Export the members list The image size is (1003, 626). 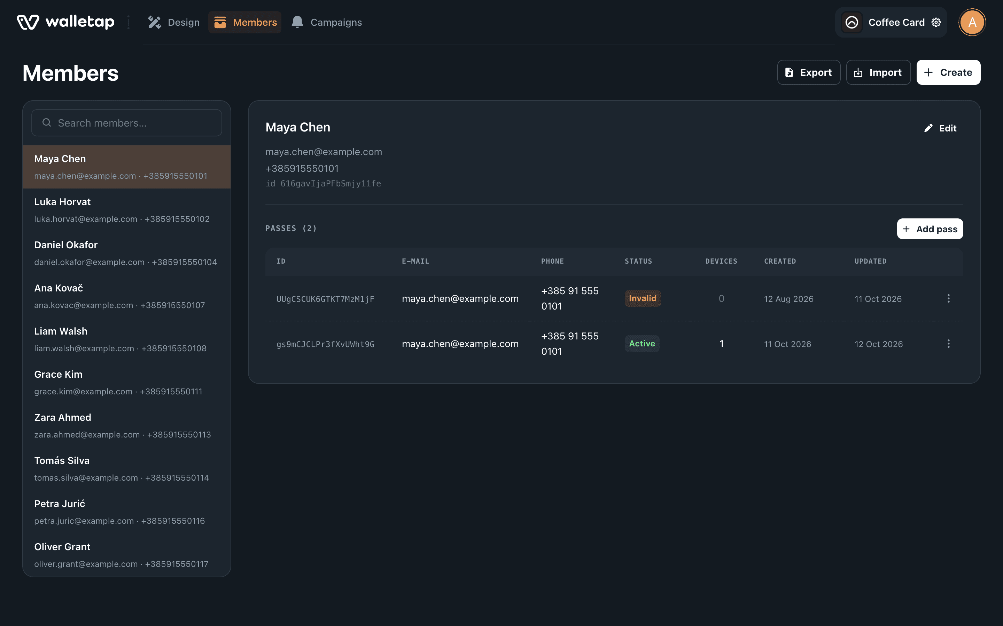pyautogui.click(x=809, y=72)
